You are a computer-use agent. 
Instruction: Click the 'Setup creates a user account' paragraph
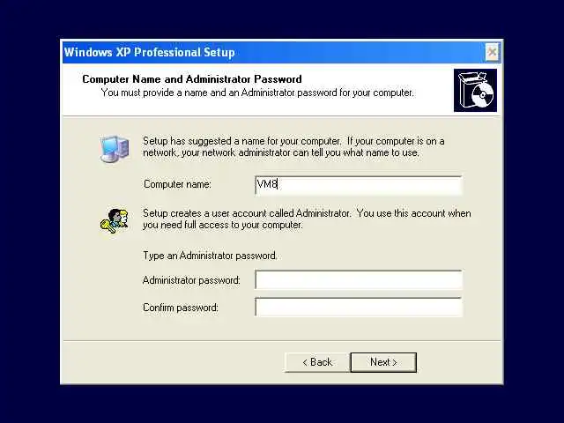pos(307,219)
